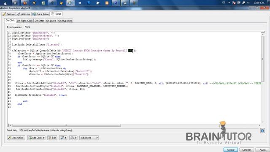The width and height of the screenshot is (270, 152).
Task: Select the Script tab
Action: (56, 14)
